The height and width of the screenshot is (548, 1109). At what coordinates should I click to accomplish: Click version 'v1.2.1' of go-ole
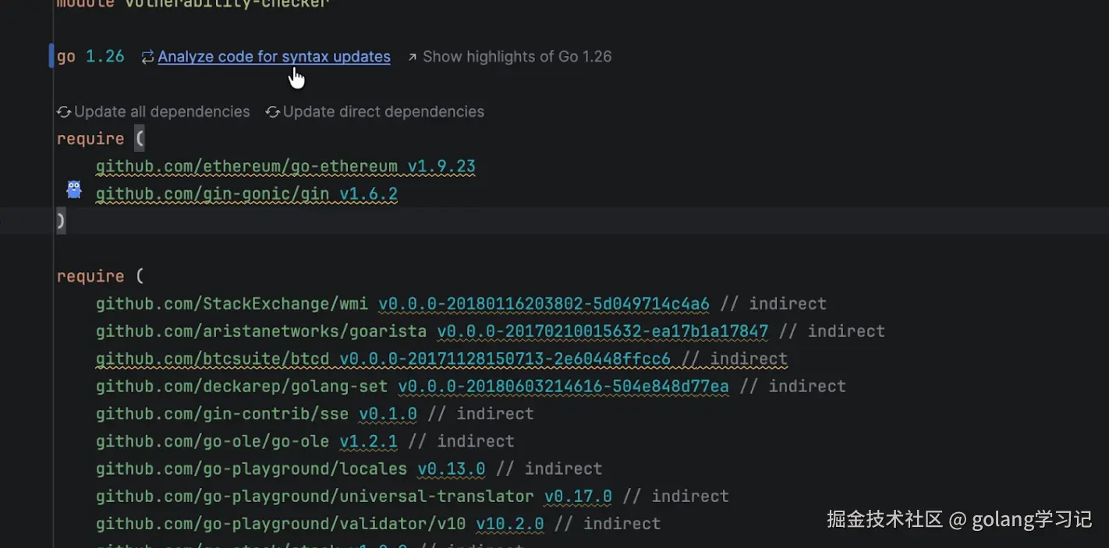tap(368, 441)
